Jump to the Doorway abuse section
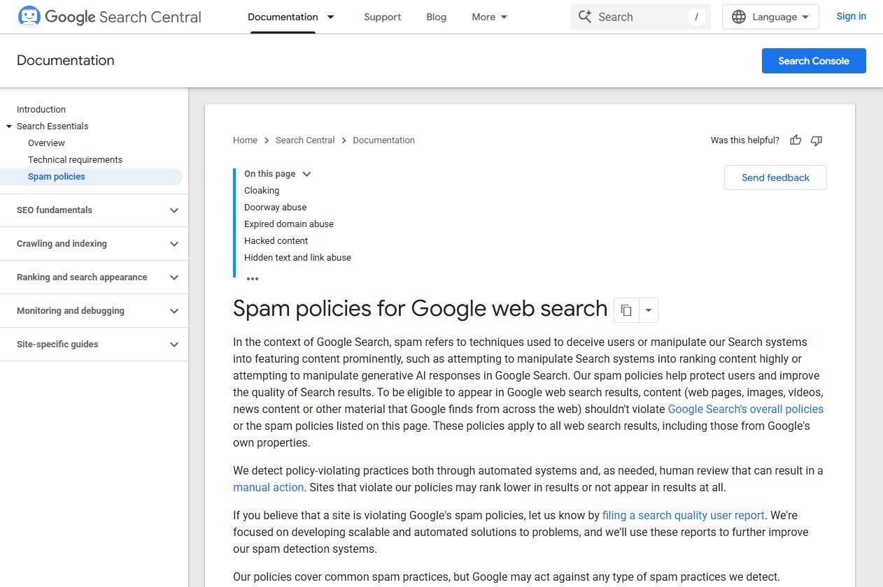 click(x=275, y=208)
